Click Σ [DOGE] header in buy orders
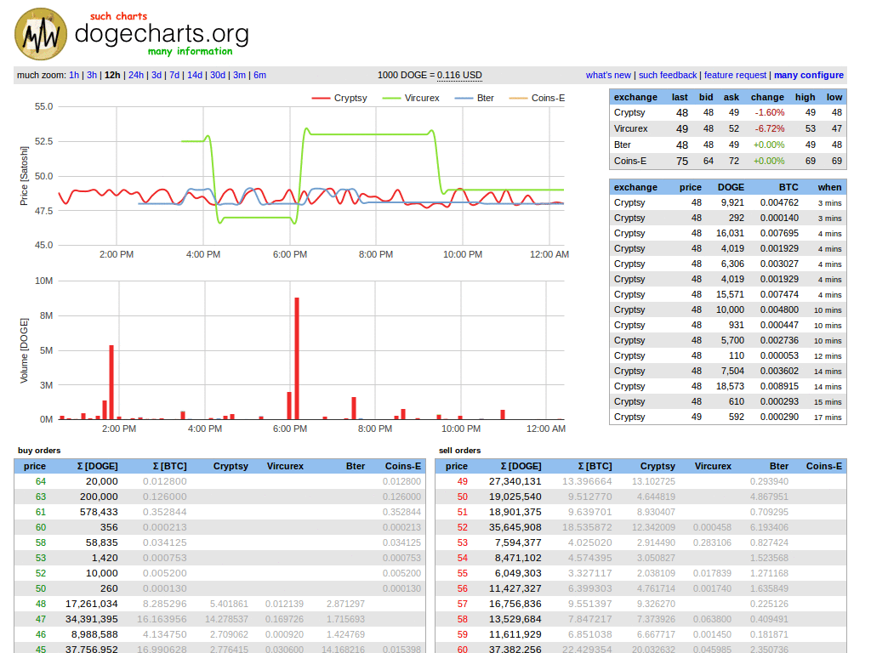The height and width of the screenshot is (653, 871). [97, 467]
